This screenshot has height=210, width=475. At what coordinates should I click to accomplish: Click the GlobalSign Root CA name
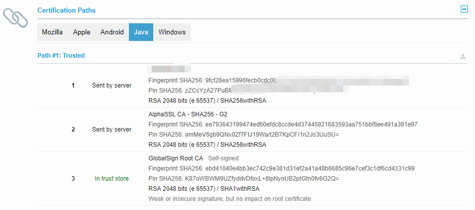pyautogui.click(x=176, y=158)
